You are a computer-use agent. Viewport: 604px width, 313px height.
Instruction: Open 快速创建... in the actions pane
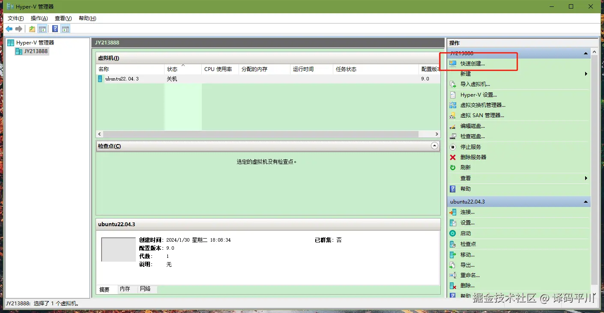(472, 63)
